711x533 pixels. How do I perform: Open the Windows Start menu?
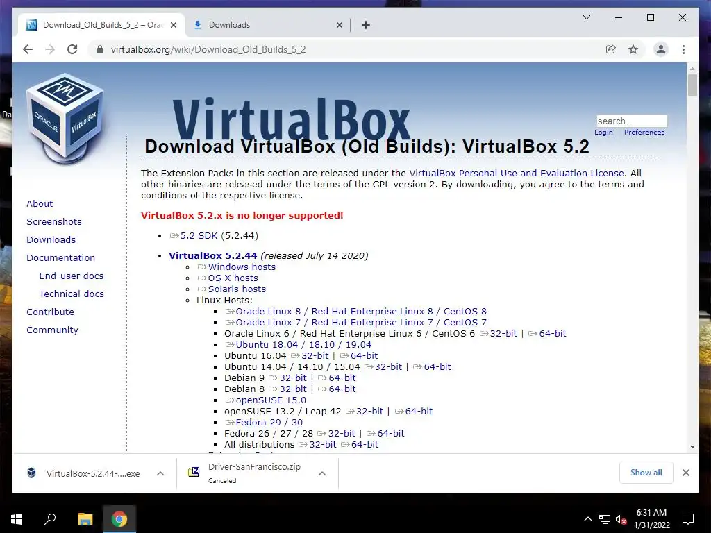pyautogui.click(x=17, y=518)
